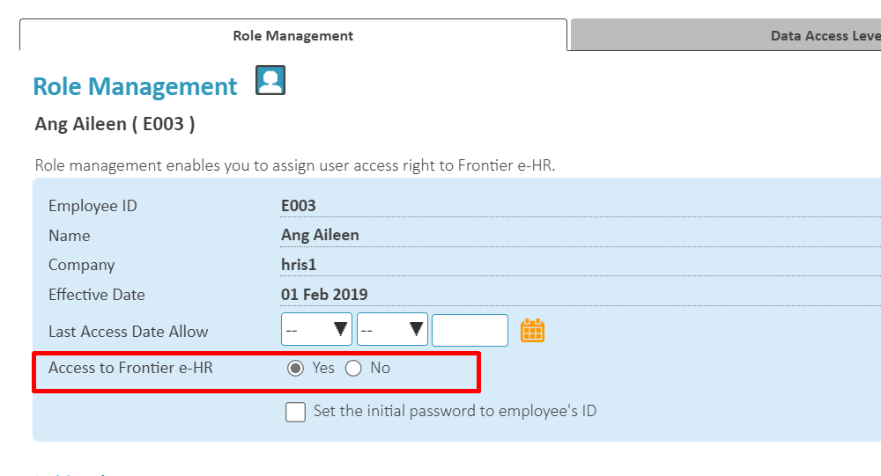Switch to the Role Management tab

292,36
